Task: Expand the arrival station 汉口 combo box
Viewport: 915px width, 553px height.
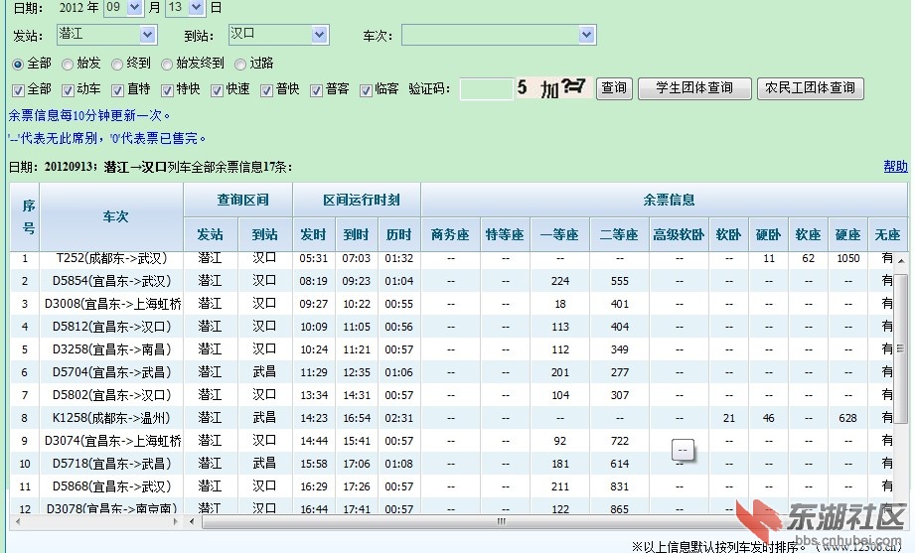Action: tap(278, 35)
